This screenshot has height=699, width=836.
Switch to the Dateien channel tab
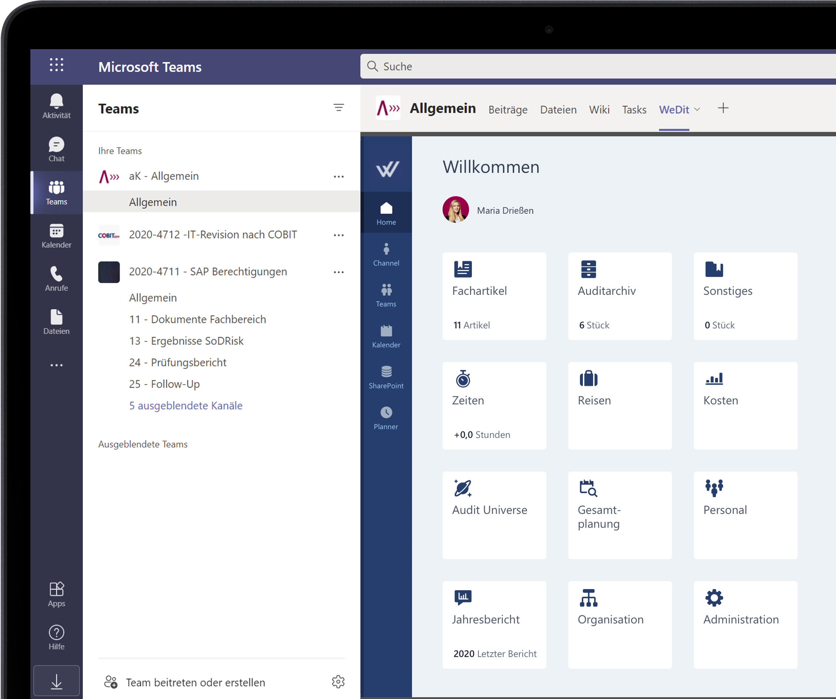coord(558,110)
